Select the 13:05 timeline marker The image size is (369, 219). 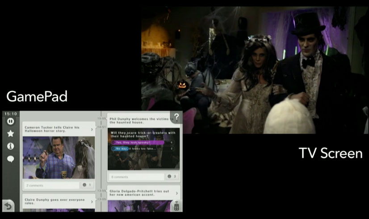tap(101, 199)
